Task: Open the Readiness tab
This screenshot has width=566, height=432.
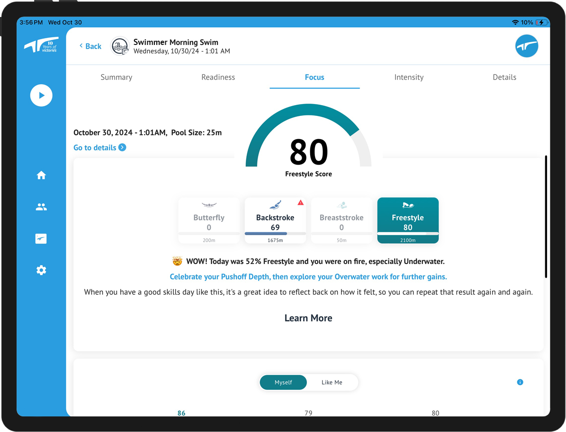Action: 218,77
